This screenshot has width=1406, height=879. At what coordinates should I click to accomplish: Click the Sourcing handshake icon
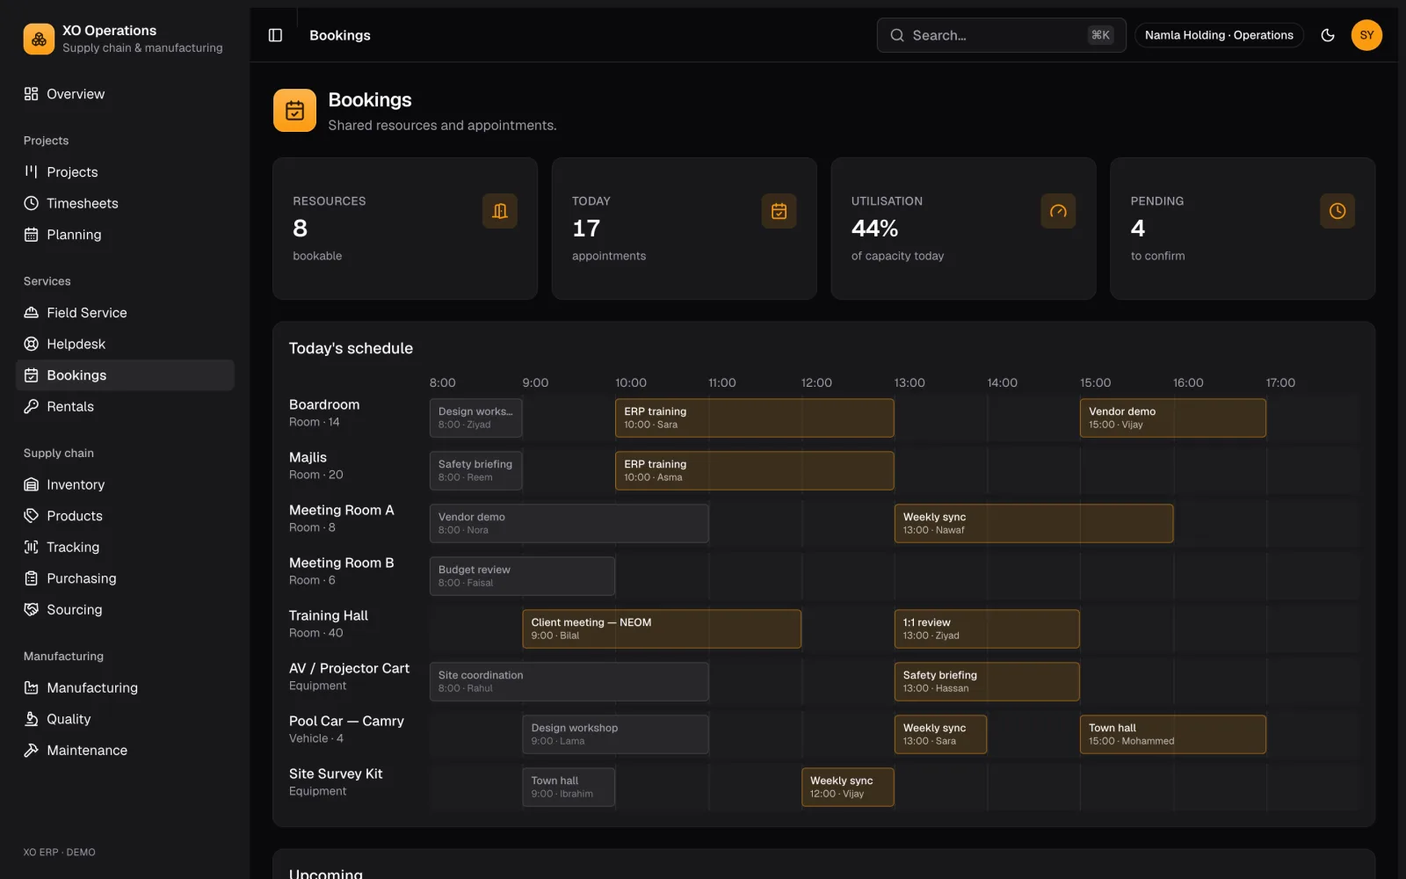click(32, 609)
